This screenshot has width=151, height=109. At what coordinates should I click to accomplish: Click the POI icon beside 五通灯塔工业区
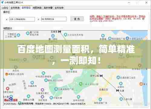tap(118, 77)
